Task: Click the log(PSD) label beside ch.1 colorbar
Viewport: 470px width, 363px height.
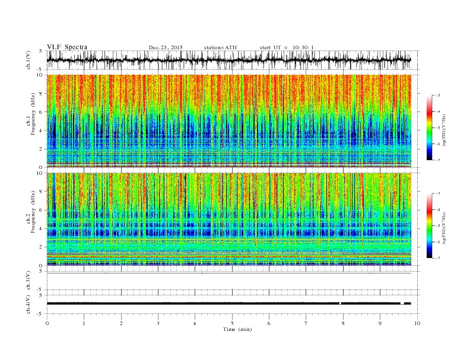Action: coord(444,130)
